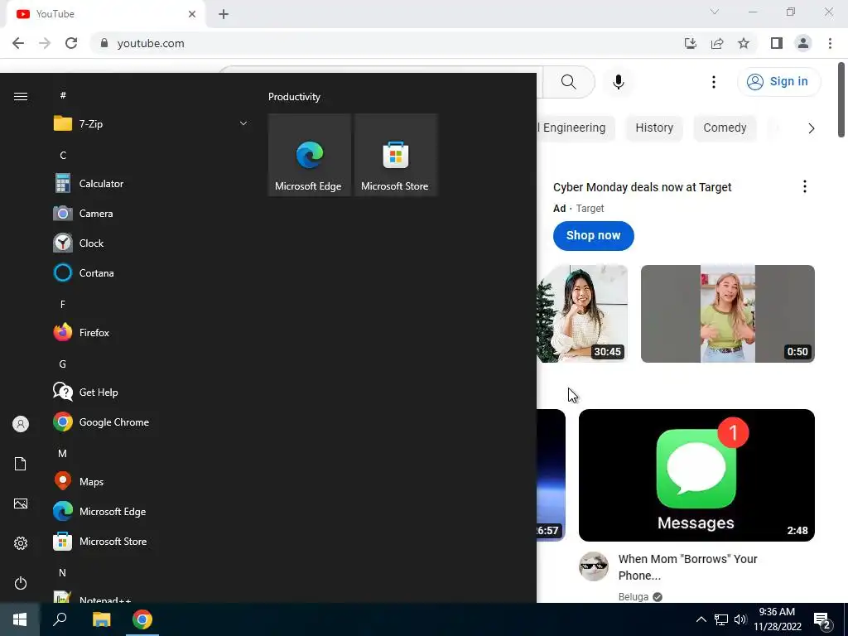Click Shop now on Target ad
848x636 pixels.
tap(593, 236)
